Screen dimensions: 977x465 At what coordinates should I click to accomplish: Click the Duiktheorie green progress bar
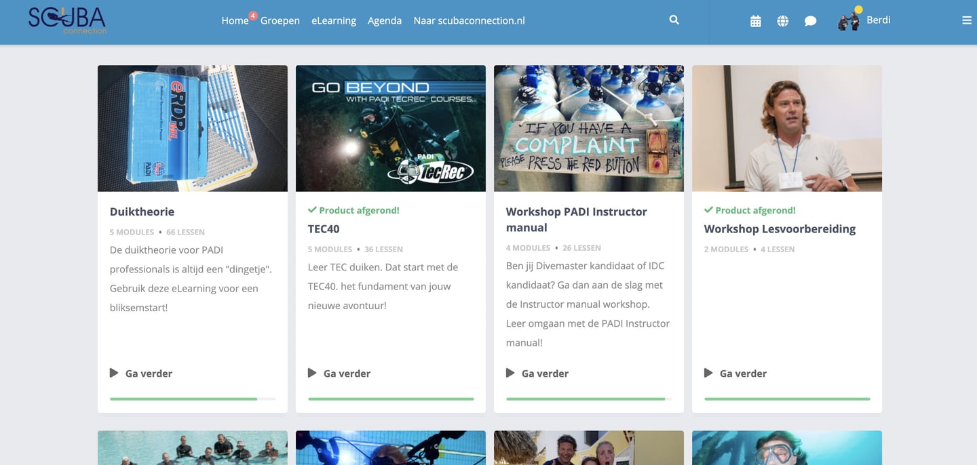coord(193,399)
